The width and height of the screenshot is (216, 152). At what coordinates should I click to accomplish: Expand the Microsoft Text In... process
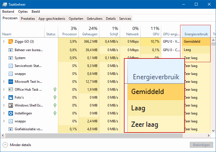pos(4,82)
